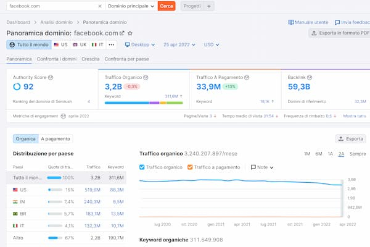
Task: Open Analisi dominio breadcrumb
Action: point(56,22)
